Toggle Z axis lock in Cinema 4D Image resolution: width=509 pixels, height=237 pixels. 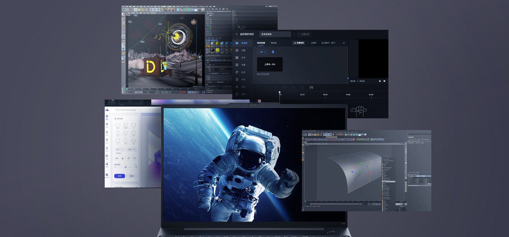click(158, 10)
